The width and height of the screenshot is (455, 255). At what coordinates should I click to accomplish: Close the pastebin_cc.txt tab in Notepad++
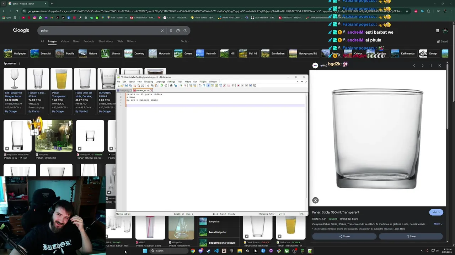pyautogui.click(x=151, y=90)
